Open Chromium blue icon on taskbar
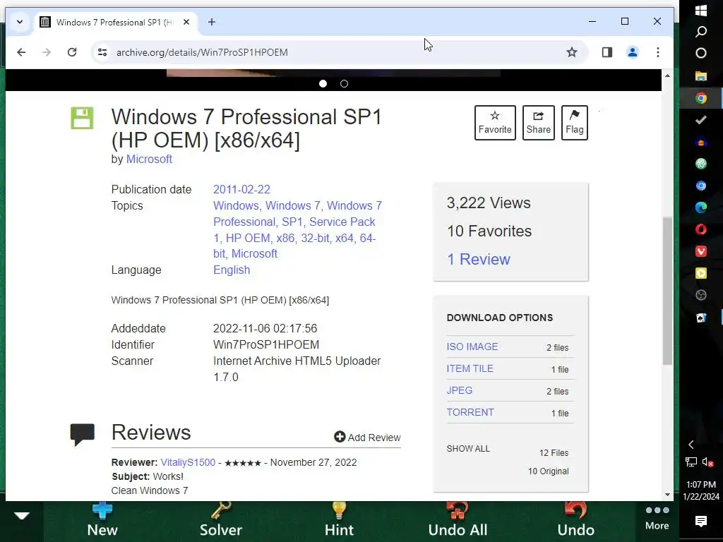The image size is (723, 542). (701, 186)
